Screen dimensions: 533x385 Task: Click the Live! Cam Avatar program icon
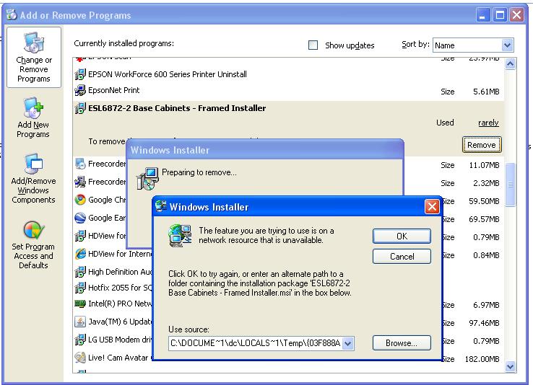(80, 357)
